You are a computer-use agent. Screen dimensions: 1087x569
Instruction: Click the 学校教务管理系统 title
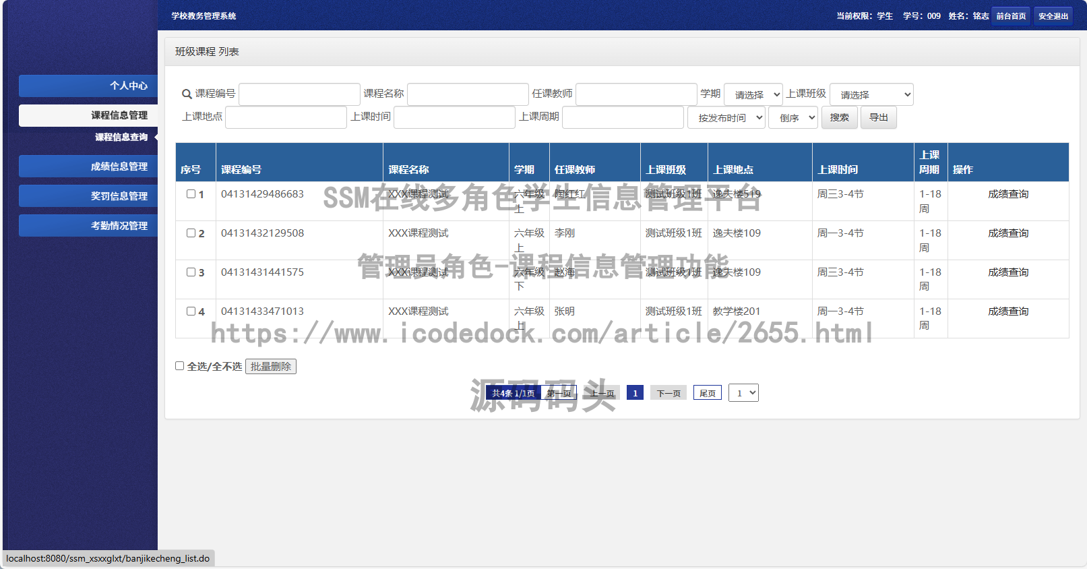point(204,16)
